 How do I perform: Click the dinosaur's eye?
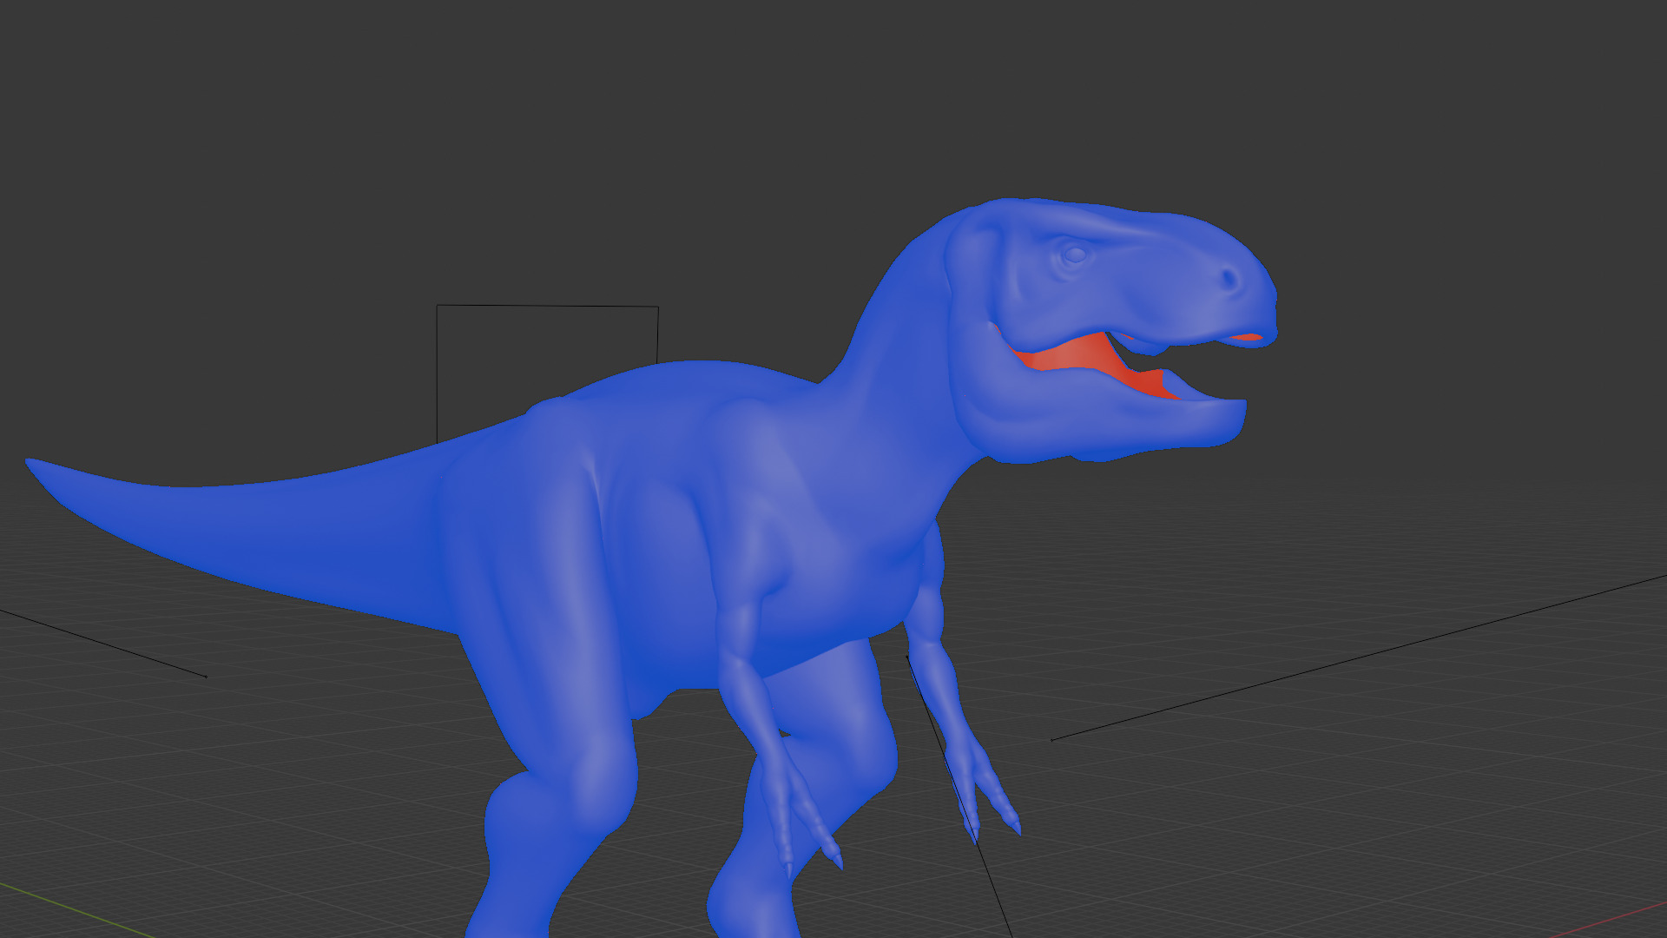[x=1074, y=254]
